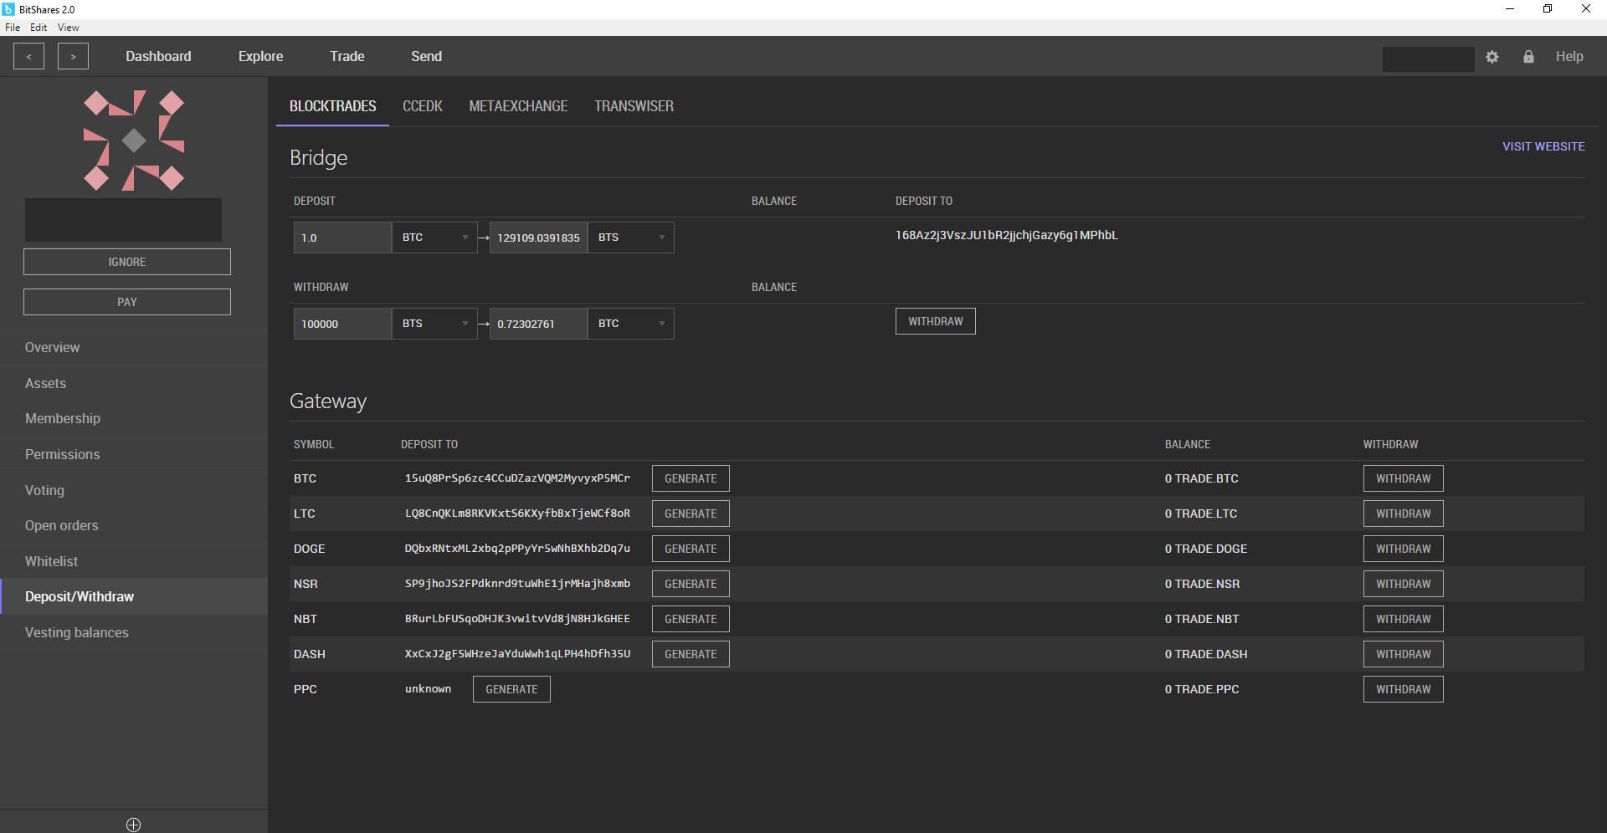Click the Bridge WITHDRAW button
This screenshot has width=1607, height=833.
(936, 321)
